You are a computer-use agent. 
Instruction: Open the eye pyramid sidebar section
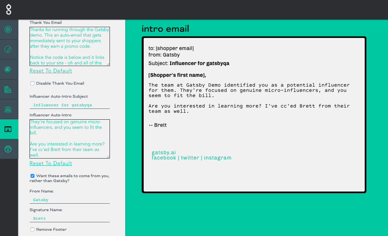8,109
